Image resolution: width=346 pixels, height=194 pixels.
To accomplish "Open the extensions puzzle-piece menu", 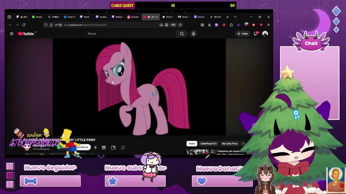I will point(231,25).
